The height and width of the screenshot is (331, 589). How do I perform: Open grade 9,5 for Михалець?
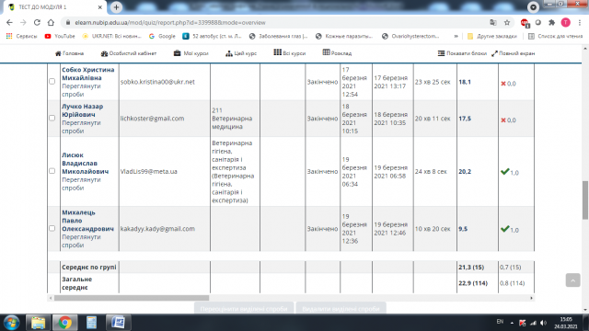point(463,229)
